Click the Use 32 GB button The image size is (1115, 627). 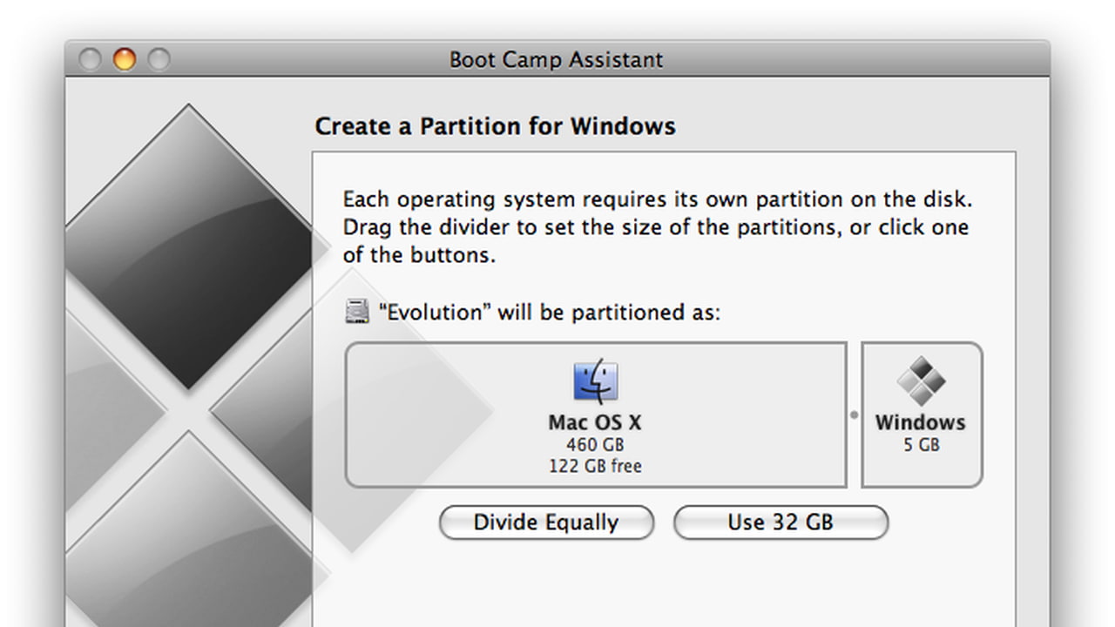point(780,522)
